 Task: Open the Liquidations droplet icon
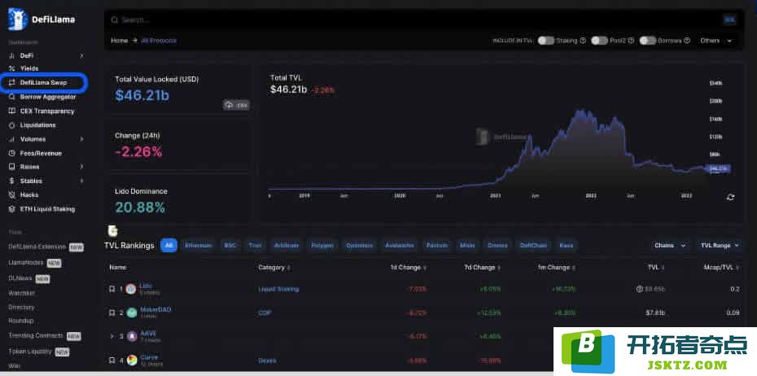pos(12,125)
